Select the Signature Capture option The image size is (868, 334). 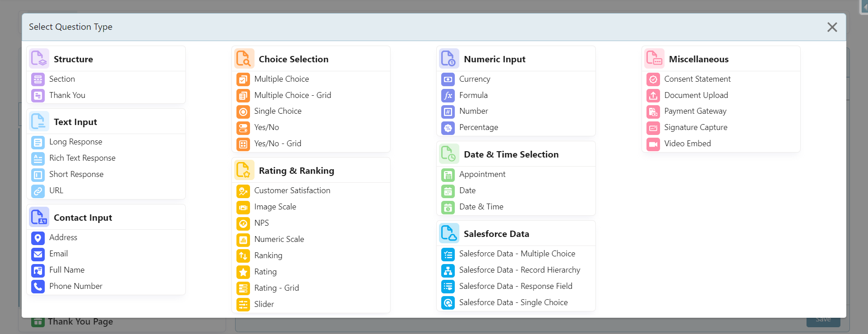(695, 127)
